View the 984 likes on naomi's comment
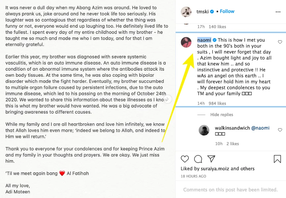The height and width of the screenshot is (198, 286). point(217,103)
